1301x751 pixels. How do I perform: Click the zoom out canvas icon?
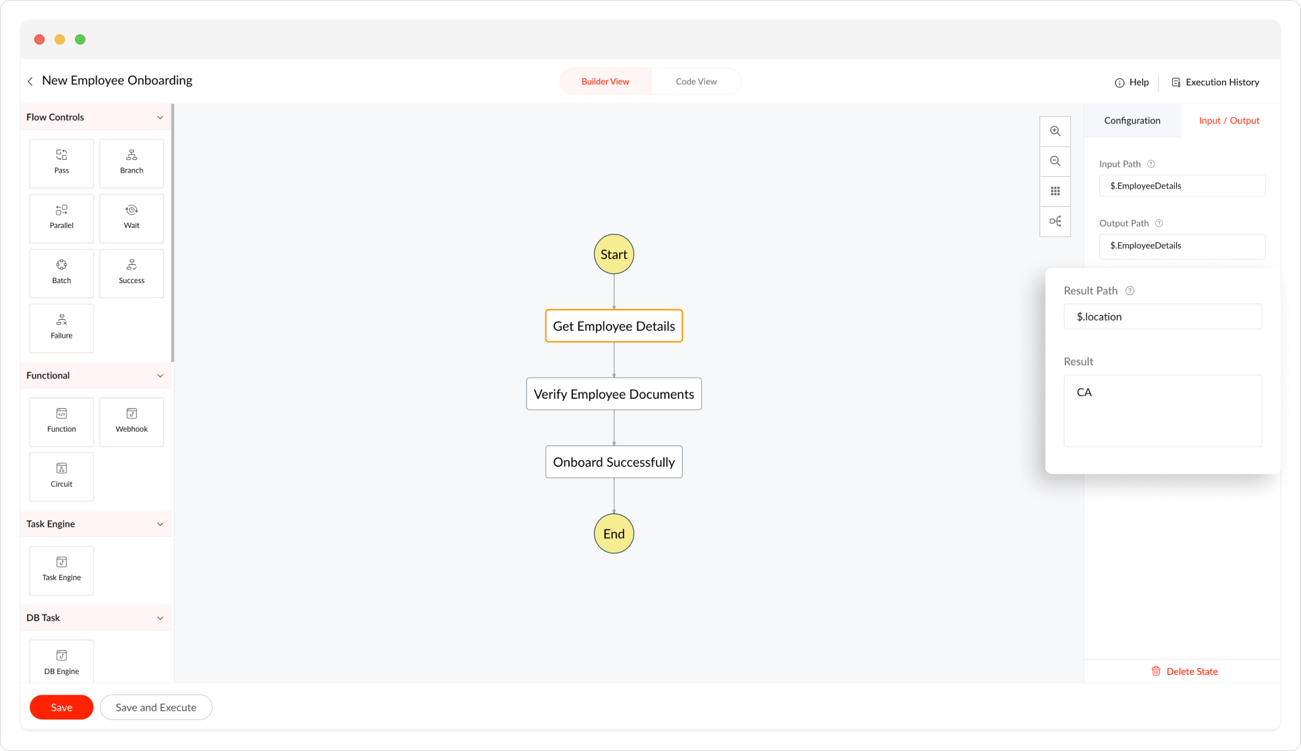click(1055, 161)
